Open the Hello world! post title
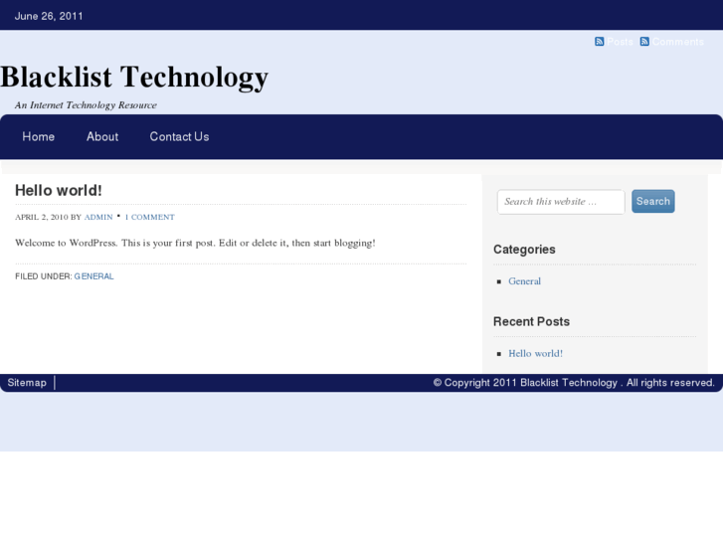This screenshot has height=542, width=723. [x=59, y=191]
